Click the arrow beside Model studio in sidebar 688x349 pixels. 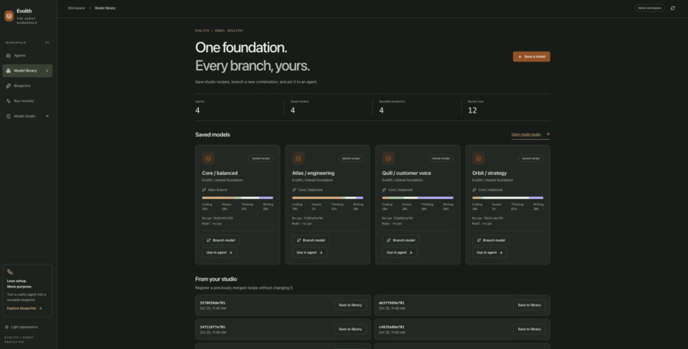[x=48, y=116]
